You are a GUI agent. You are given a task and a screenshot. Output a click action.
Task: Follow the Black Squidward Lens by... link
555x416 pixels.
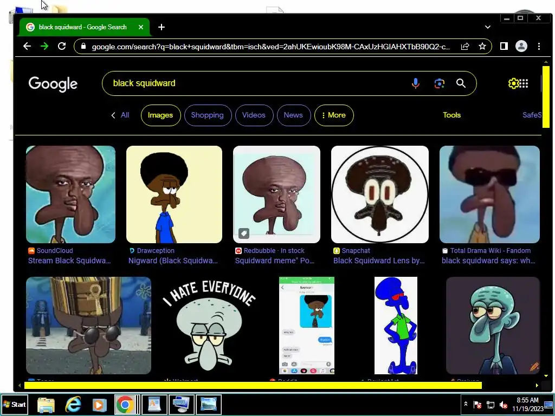(x=379, y=261)
